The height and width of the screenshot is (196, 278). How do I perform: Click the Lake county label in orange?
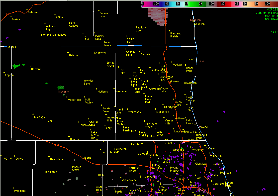click(201, 61)
